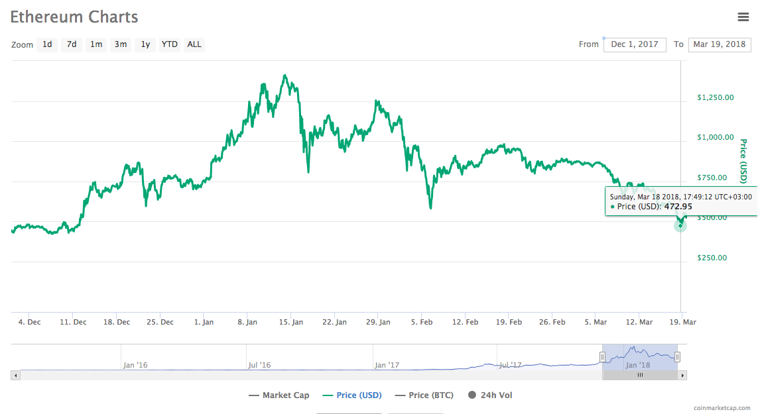
Task: Choose the YTD zoom option
Action: 170,44
